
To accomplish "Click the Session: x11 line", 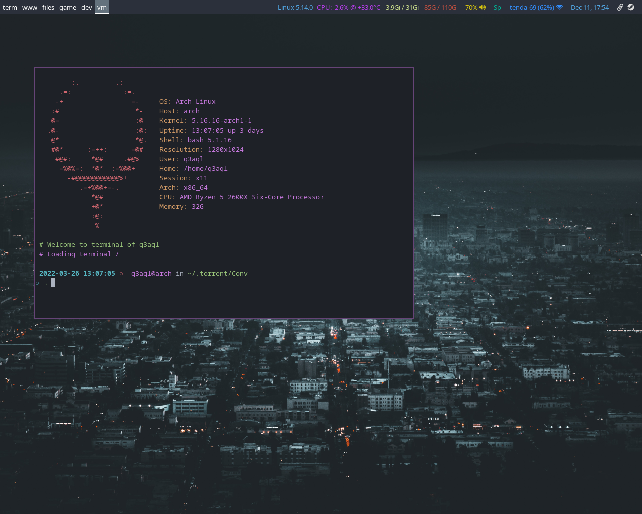I will coord(184,178).
